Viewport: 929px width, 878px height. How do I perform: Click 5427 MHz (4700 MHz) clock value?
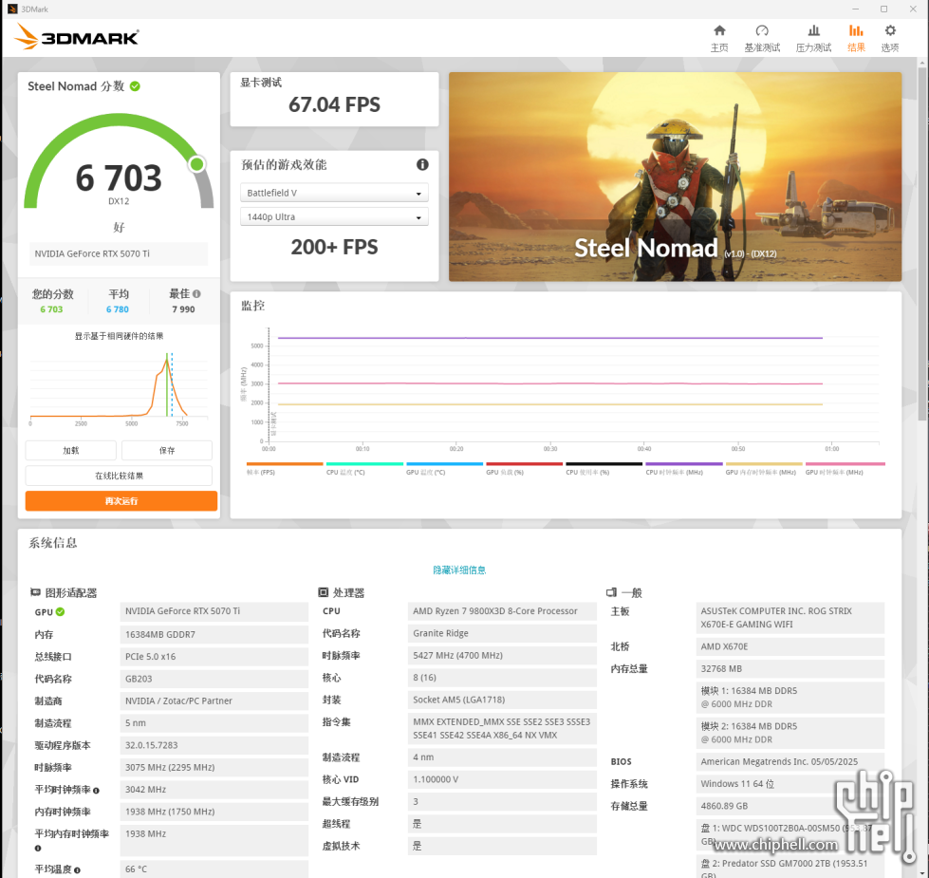coord(502,655)
